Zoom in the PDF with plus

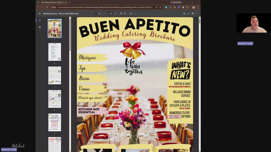tap(115, 13)
